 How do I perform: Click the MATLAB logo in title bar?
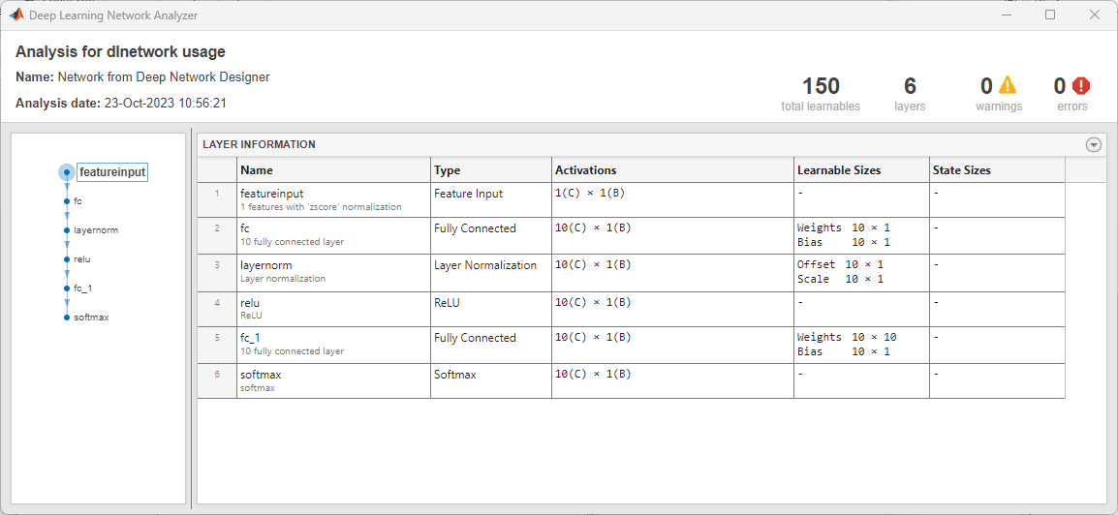tap(16, 15)
